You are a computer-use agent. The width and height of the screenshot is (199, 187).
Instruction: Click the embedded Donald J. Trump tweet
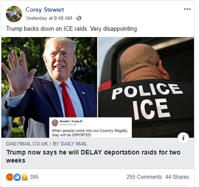(90, 128)
